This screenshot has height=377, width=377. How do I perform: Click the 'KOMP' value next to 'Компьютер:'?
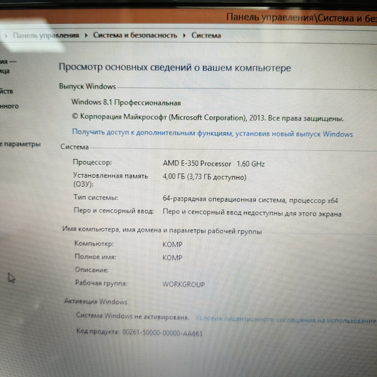[x=172, y=243]
